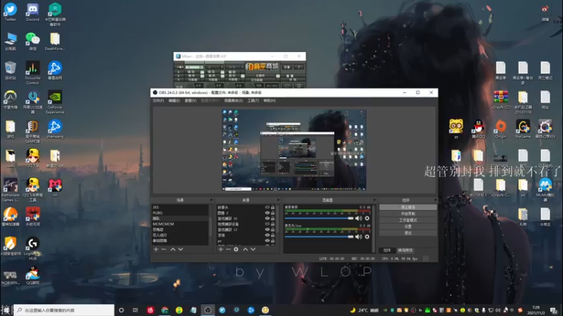Image resolution: width=563 pixels, height=316 pixels.
Task: Toggle first-row checkbox in Mixer's second column
Action: tap(222, 72)
